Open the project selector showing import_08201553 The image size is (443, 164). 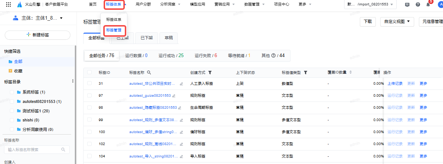[x=370, y=4]
